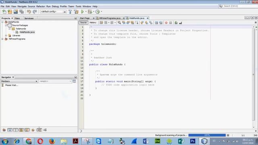Select Source Packages tree node
The height and width of the screenshot is (145, 258).
(20, 25)
